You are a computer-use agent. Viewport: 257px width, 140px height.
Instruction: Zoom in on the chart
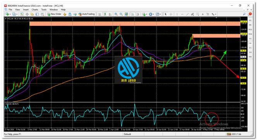point(116,14)
